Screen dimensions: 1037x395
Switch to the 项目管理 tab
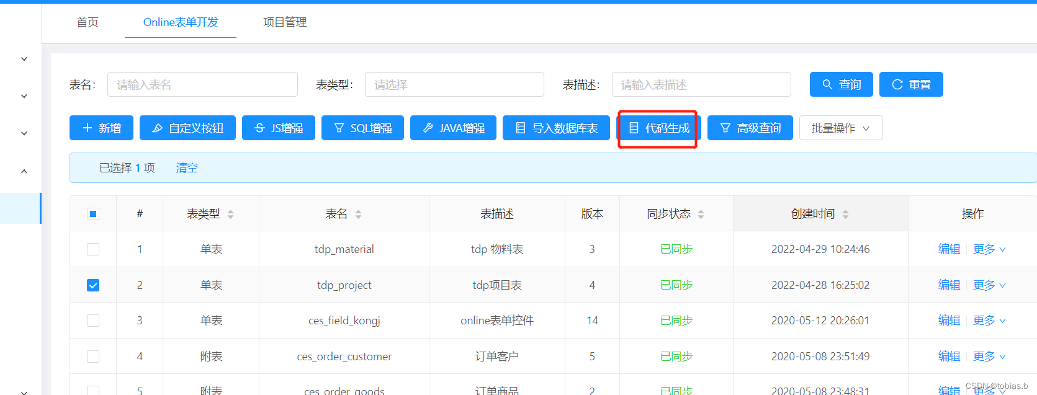(285, 22)
